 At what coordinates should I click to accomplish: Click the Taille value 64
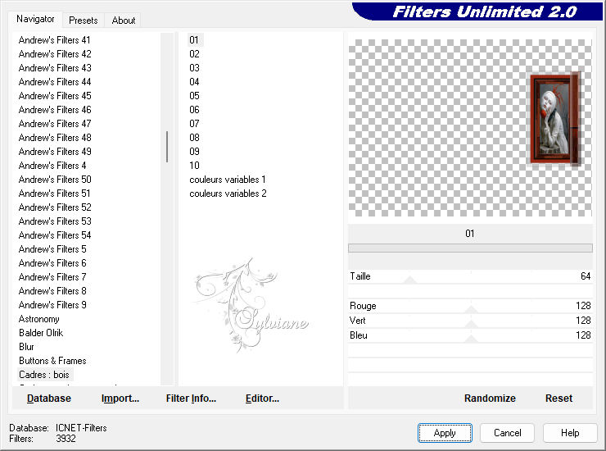[586, 276]
